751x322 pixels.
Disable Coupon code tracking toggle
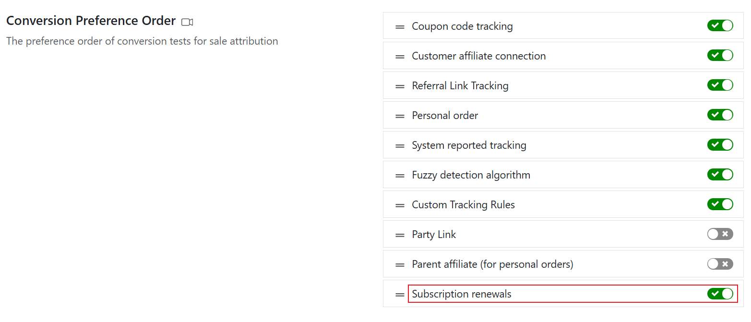(x=720, y=25)
